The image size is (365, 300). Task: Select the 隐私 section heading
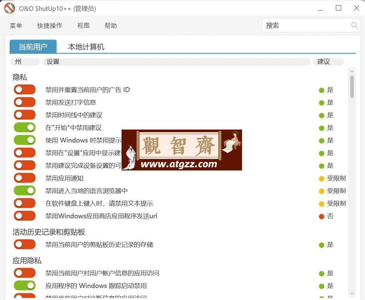pos(20,77)
